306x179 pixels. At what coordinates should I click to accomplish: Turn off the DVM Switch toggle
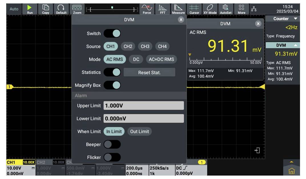click(x=112, y=33)
